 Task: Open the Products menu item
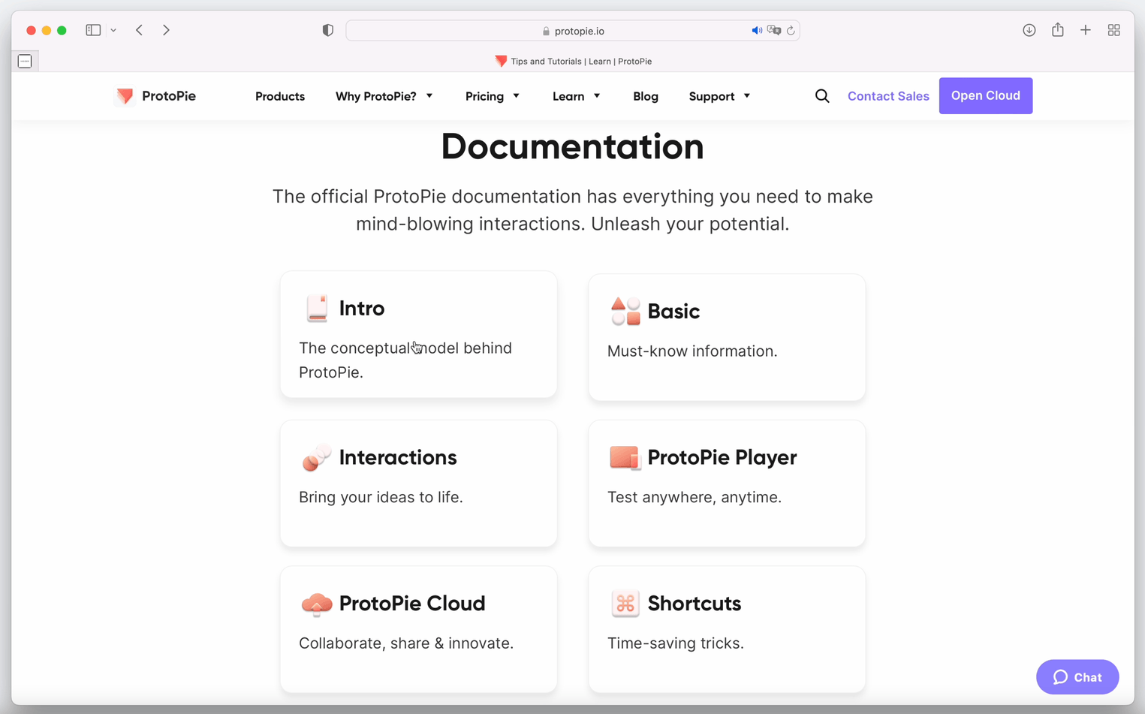[280, 96]
